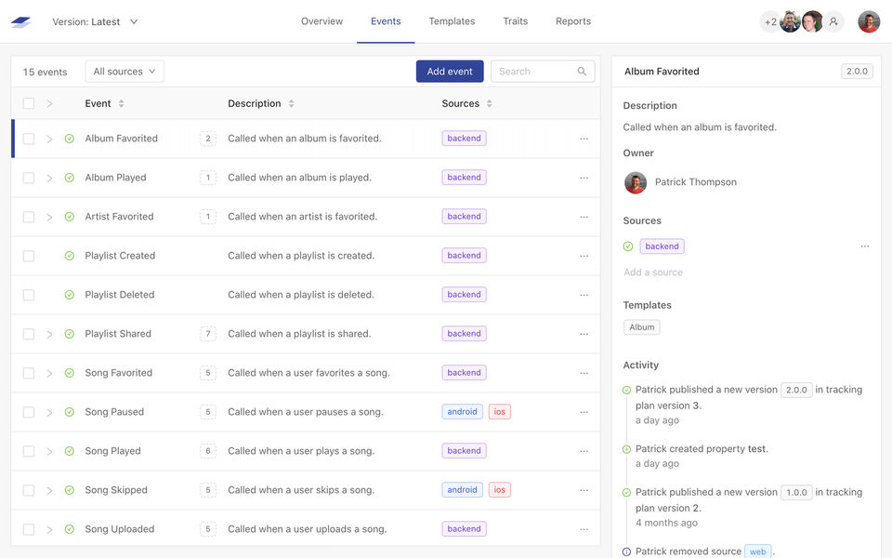Sort by Sources column arrows
Screen dimensions: 892x558
tap(490, 104)
